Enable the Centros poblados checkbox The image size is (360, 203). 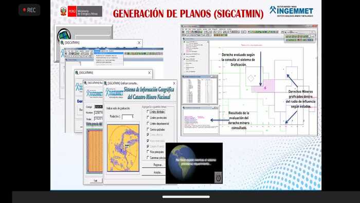pyautogui.click(x=148, y=130)
